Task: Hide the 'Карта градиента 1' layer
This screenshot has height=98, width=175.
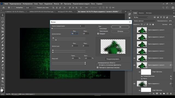Action: [x=134, y=84]
